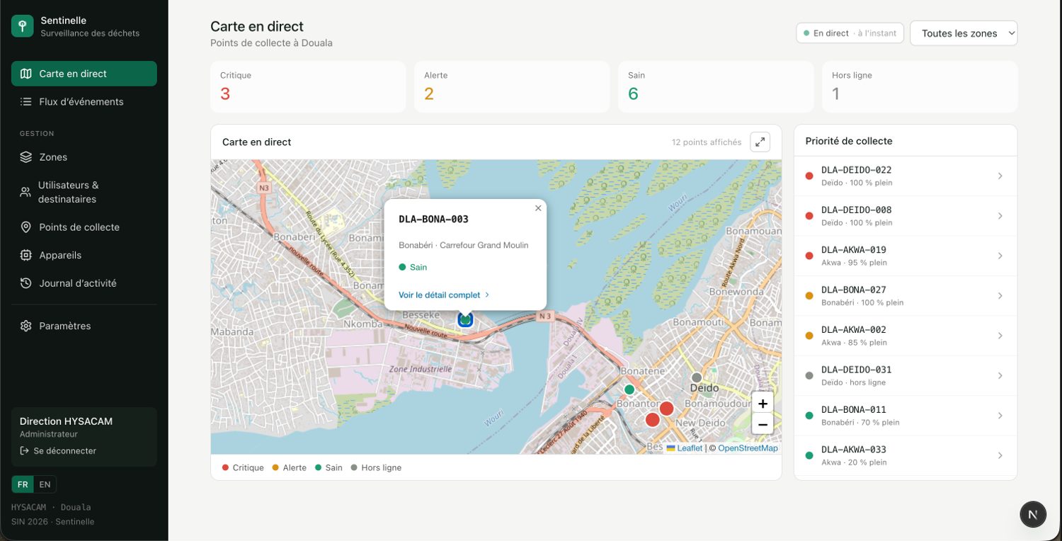Viewport: 1062px width, 541px height.
Task: Open Points de collecte page
Action: pos(84,227)
